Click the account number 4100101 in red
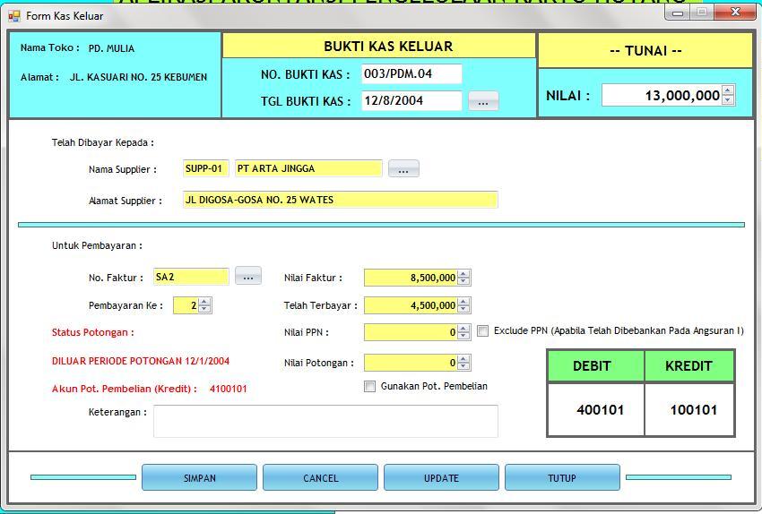 coord(229,389)
